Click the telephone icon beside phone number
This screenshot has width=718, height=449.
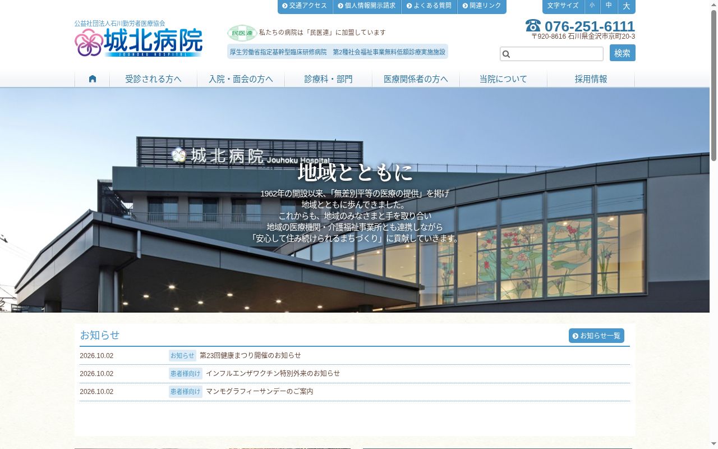[533, 26]
